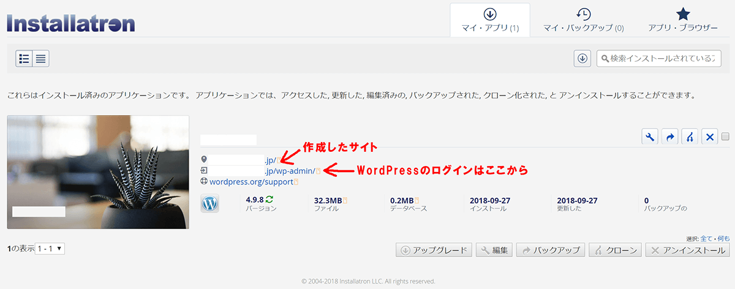Viewport: 735px width, 289px height.
Task: Switch to compact list view icon
Action: tap(41, 59)
